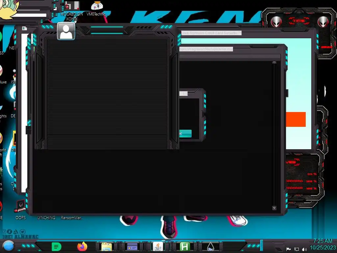337x253 pixels.
Task: Open the water drop Rainmeter icon in taskbar
Action: [210, 247]
